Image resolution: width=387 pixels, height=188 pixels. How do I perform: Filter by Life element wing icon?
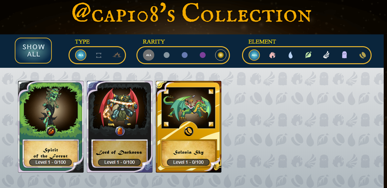tap(326, 55)
